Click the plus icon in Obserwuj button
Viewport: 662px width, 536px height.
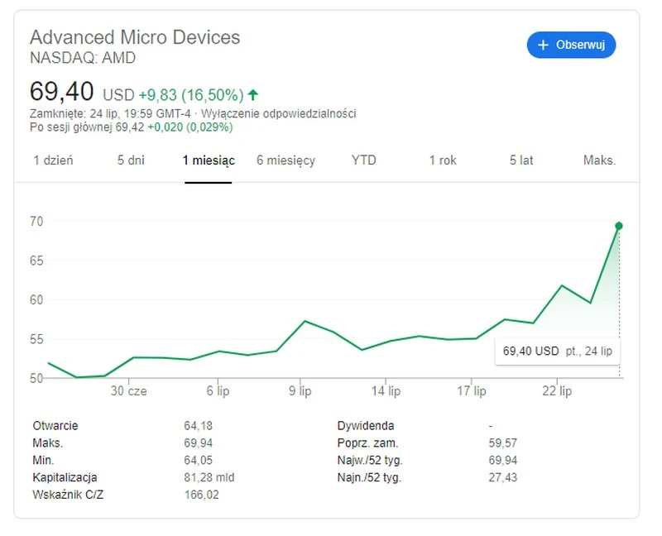point(544,45)
